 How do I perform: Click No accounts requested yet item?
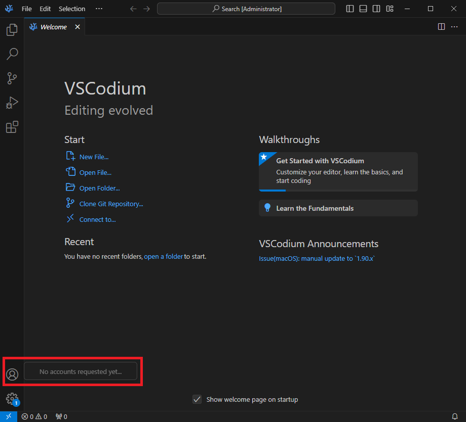click(81, 371)
